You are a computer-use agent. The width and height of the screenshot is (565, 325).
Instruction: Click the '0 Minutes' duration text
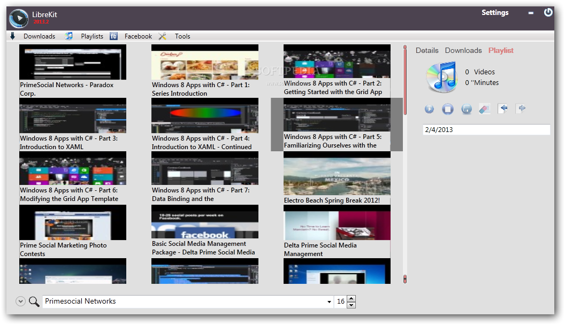tap(482, 83)
